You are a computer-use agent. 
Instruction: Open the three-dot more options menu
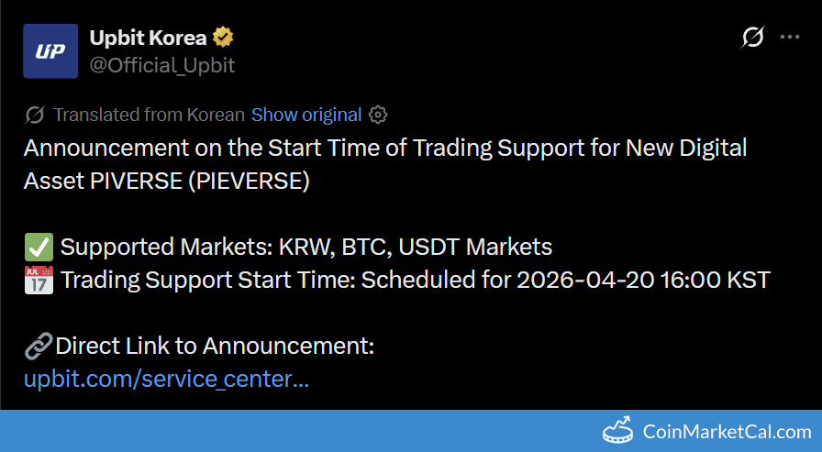tap(790, 38)
